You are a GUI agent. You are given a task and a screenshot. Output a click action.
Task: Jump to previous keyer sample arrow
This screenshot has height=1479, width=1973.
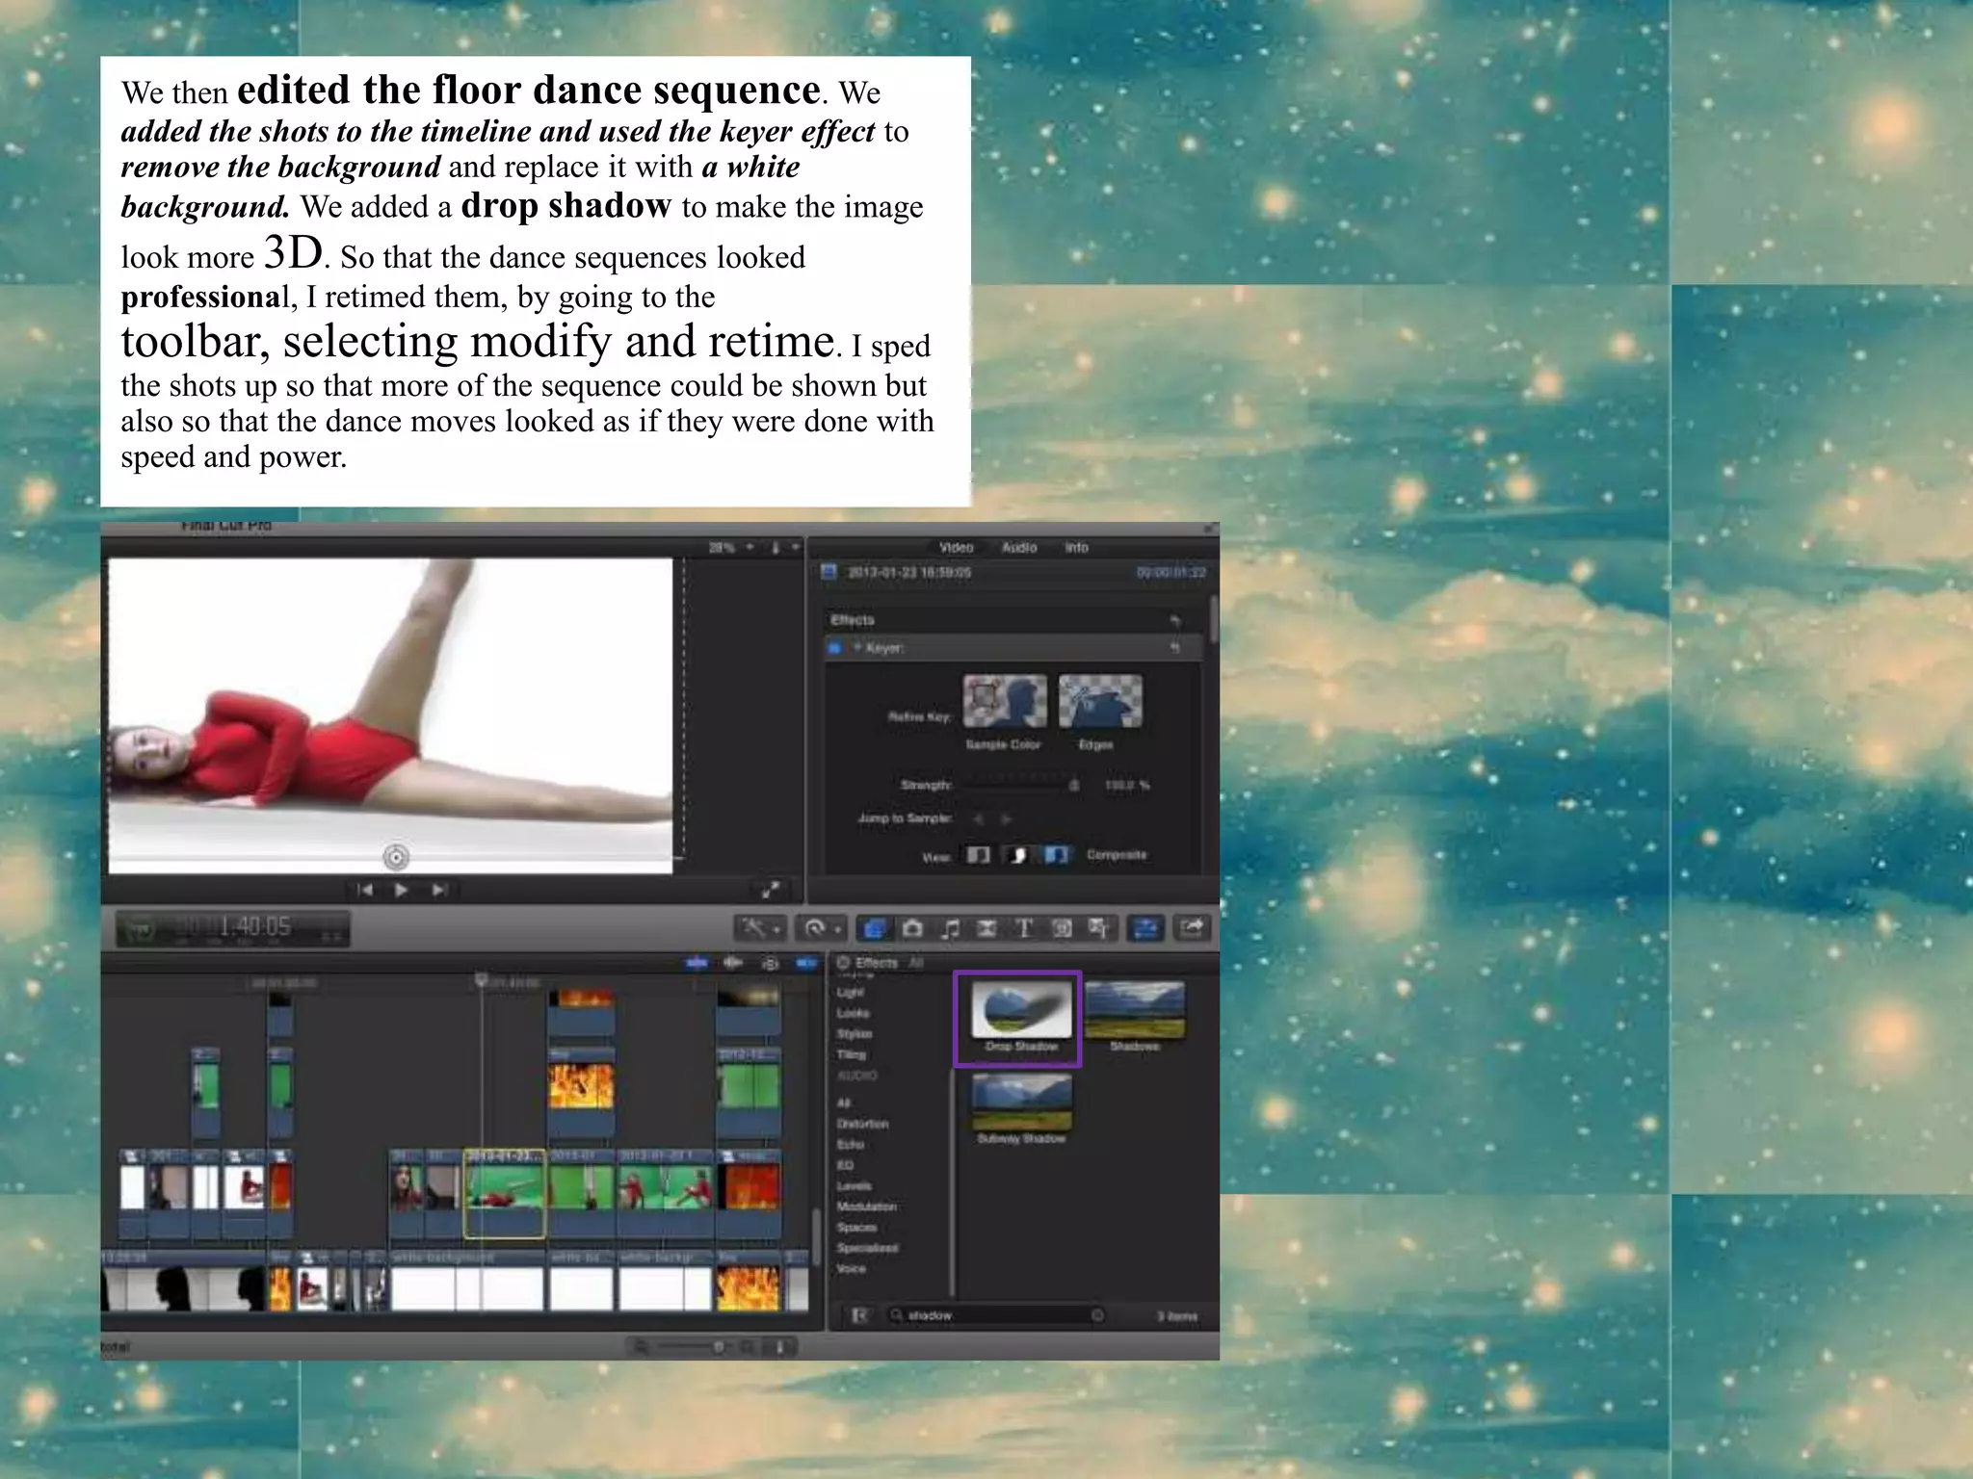tap(978, 819)
